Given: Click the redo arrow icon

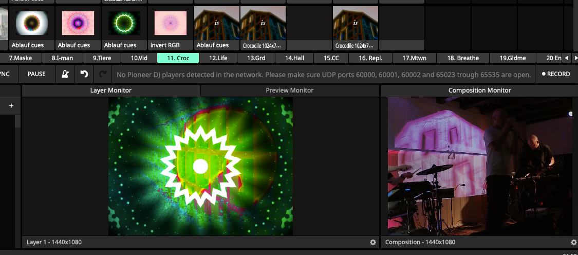Looking at the screenshot, I should click(x=103, y=74).
